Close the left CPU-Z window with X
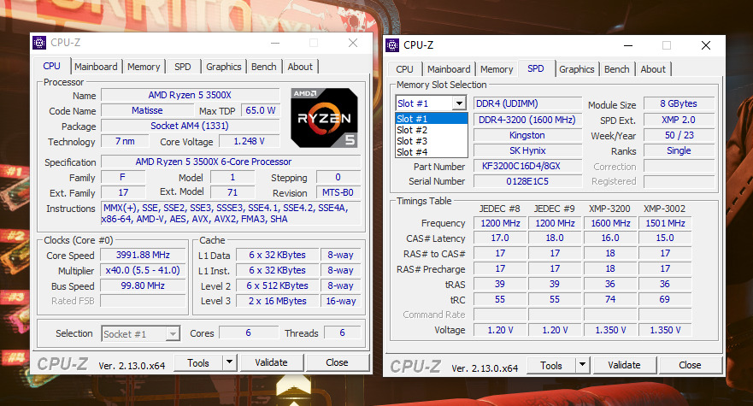The image size is (753, 406). tap(352, 43)
